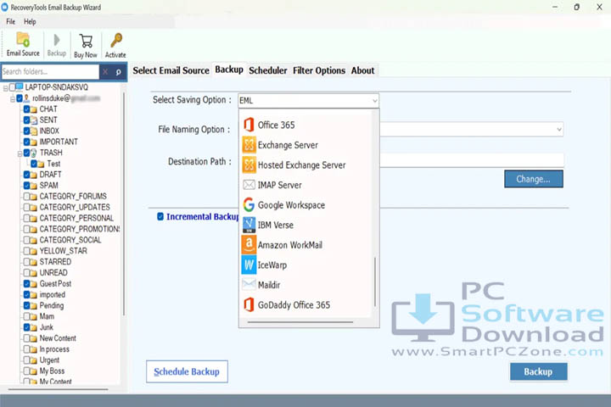Click the CHAT folder icon
The image size is (611, 407).
click(x=34, y=109)
